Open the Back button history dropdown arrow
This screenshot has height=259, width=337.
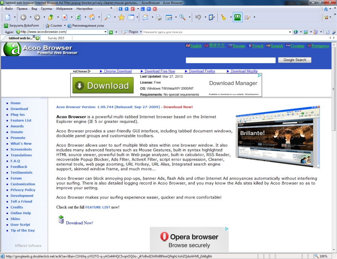coord(30,17)
